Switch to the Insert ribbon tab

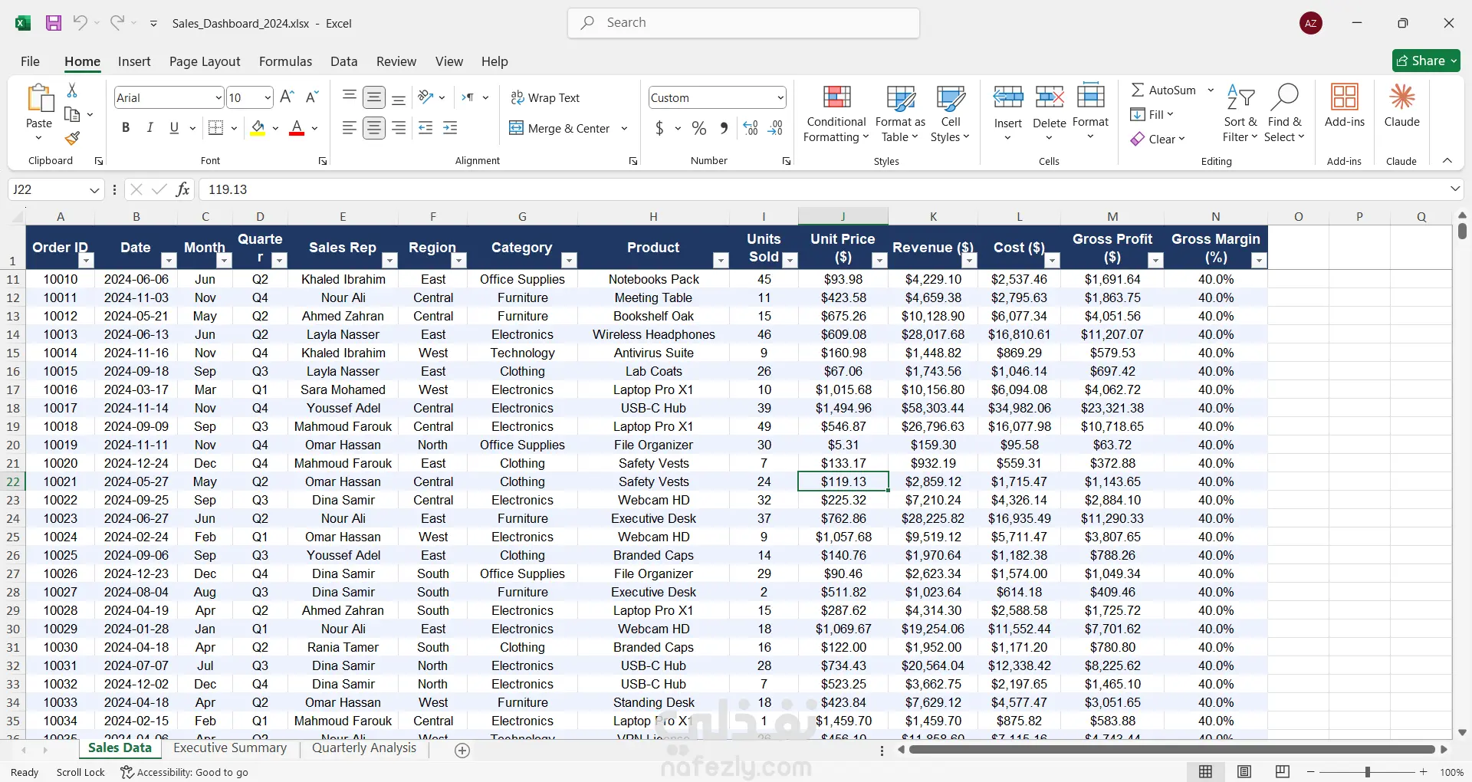pos(134,61)
